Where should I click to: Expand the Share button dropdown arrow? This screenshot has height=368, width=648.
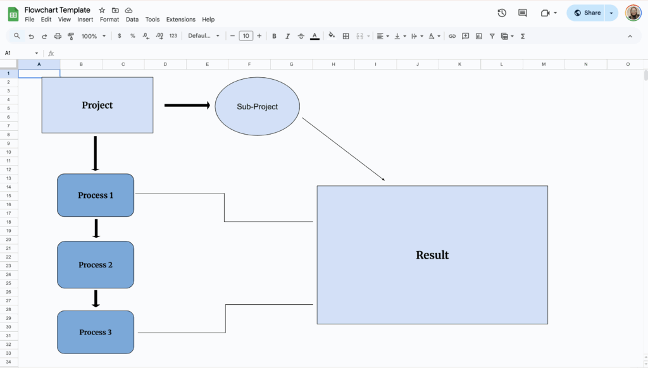point(611,12)
